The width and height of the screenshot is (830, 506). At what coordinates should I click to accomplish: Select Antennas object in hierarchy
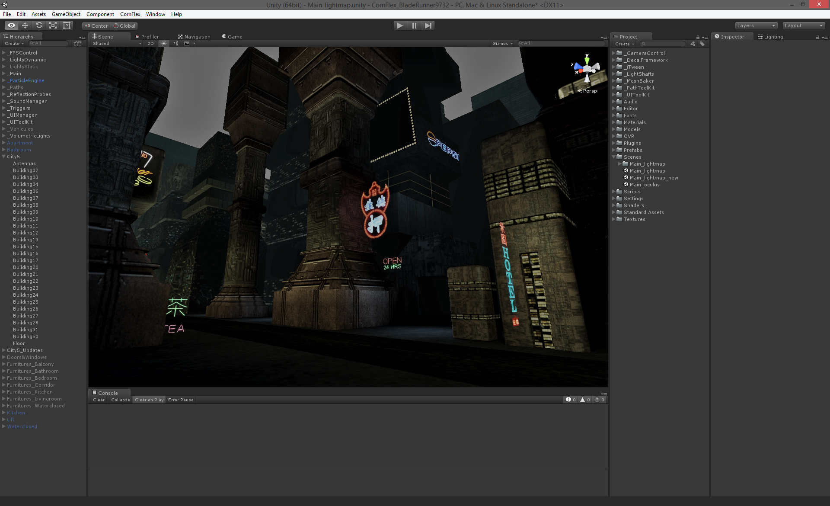pyautogui.click(x=24, y=163)
